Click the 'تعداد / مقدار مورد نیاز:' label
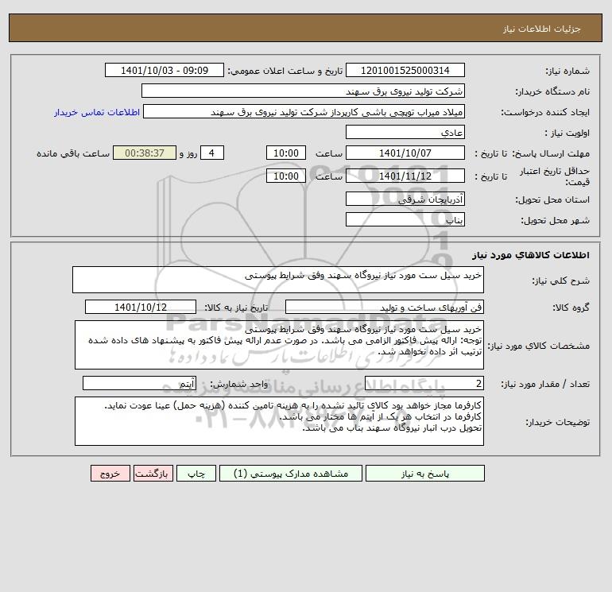Screen dimensions: 612x592 545,384
